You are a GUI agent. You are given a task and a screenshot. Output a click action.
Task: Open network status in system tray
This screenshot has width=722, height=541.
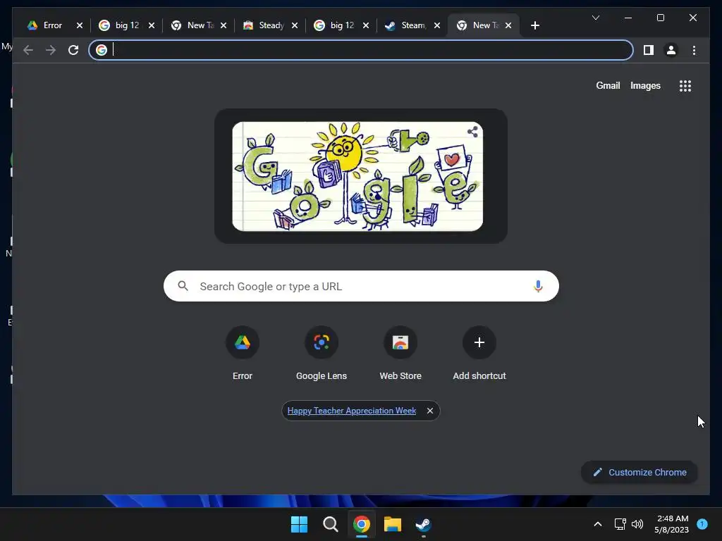tap(620, 524)
